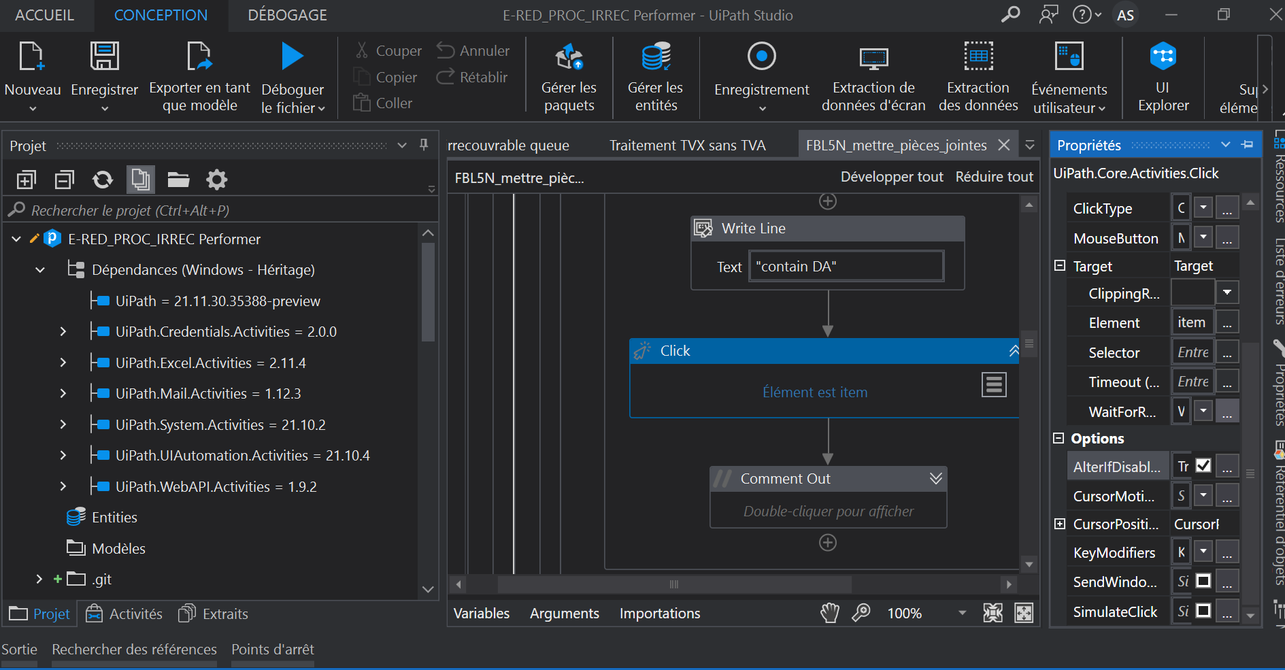Open the KeyModifiers dropdown
The image size is (1285, 670).
coord(1203,552)
